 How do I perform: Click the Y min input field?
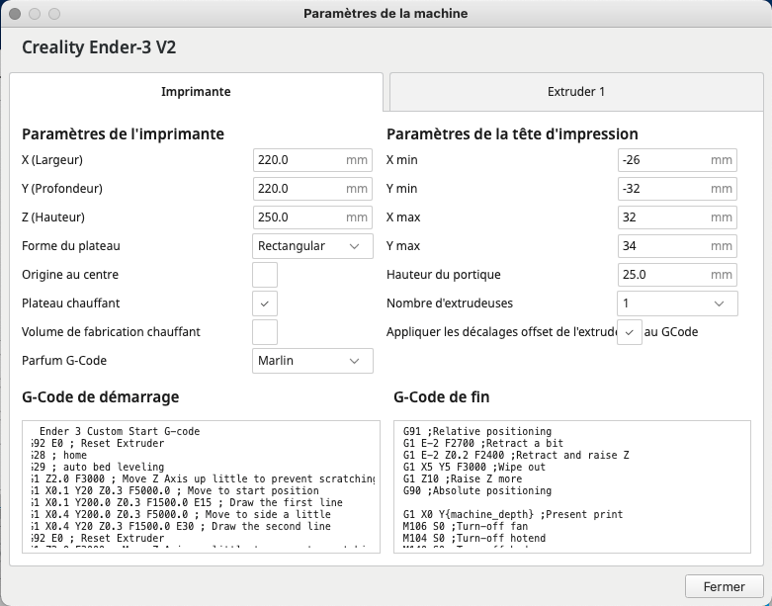click(677, 189)
